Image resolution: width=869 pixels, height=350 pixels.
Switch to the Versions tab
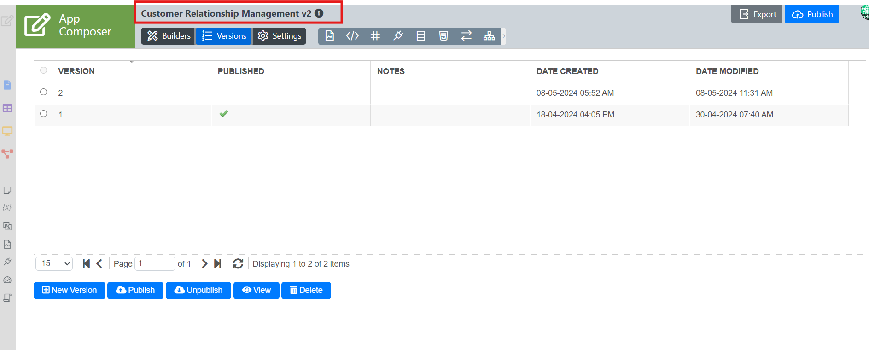coord(224,36)
